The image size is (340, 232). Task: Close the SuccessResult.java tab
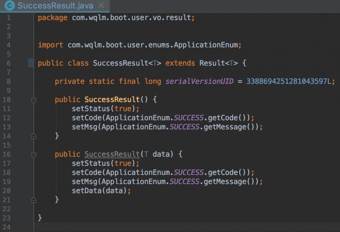click(x=100, y=6)
